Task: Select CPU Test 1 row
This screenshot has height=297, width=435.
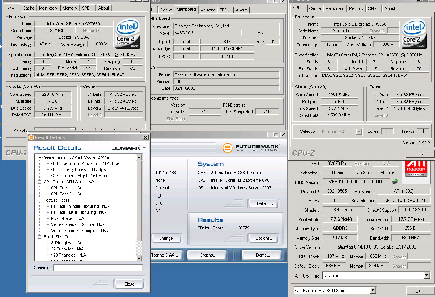Action: point(66,188)
